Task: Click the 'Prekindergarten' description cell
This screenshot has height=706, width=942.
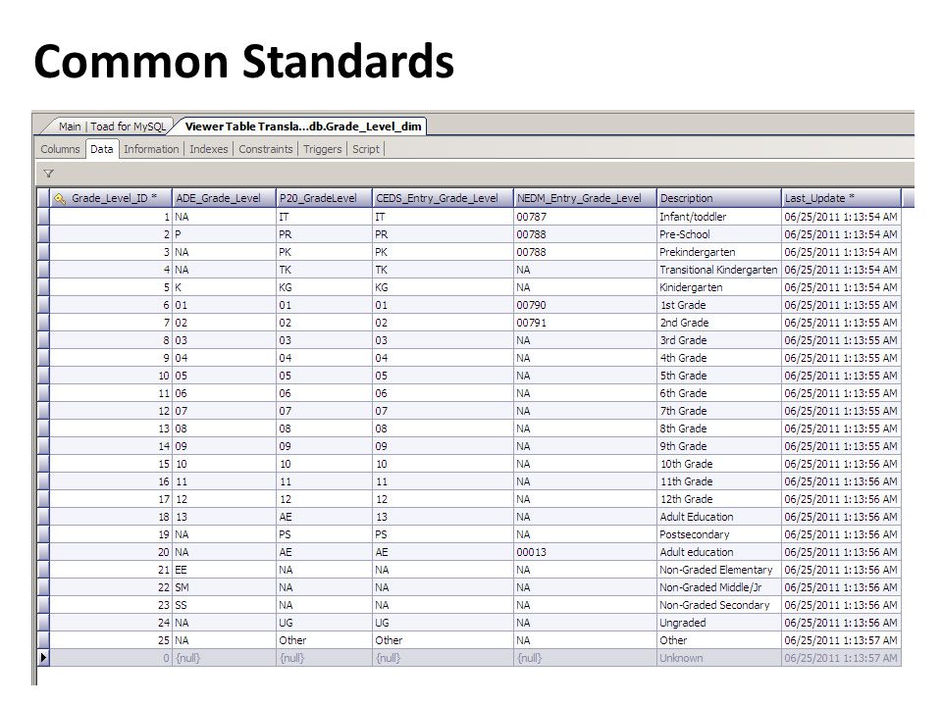Action: coord(719,252)
